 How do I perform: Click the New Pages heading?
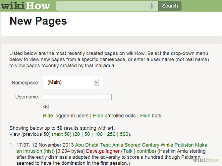click(38, 21)
